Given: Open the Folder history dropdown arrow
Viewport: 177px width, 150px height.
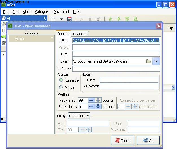Looking at the screenshot, I should pyautogui.click(x=156, y=61).
